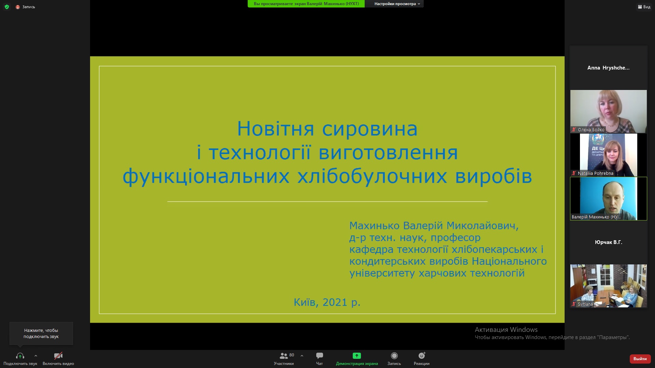The width and height of the screenshot is (655, 368).
Task: Click the Вид view layout icon
Action: point(644,7)
